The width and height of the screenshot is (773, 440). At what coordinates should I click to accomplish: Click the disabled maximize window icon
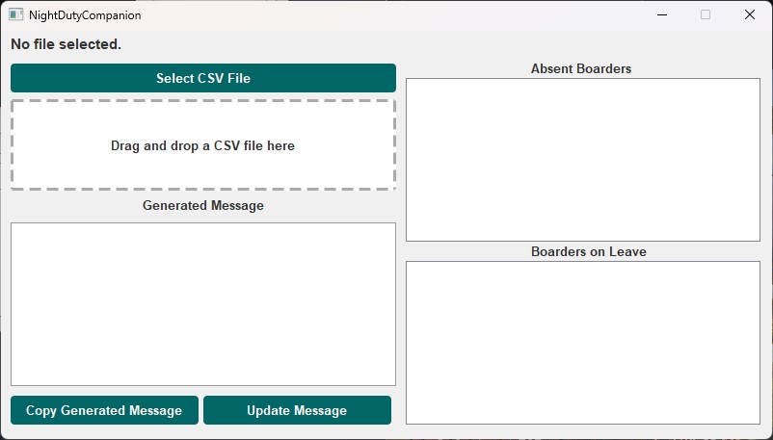(706, 14)
